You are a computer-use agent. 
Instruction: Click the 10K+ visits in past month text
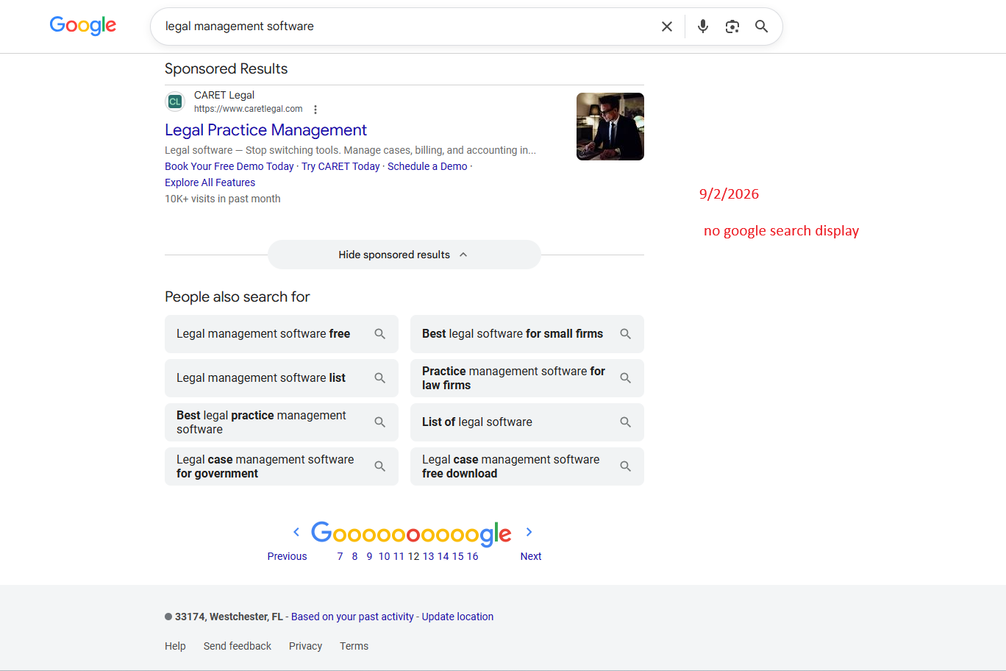click(223, 199)
